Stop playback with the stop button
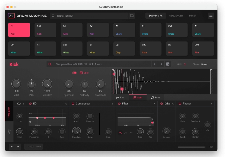Viewport: 225px width, 157px height. coord(18,146)
